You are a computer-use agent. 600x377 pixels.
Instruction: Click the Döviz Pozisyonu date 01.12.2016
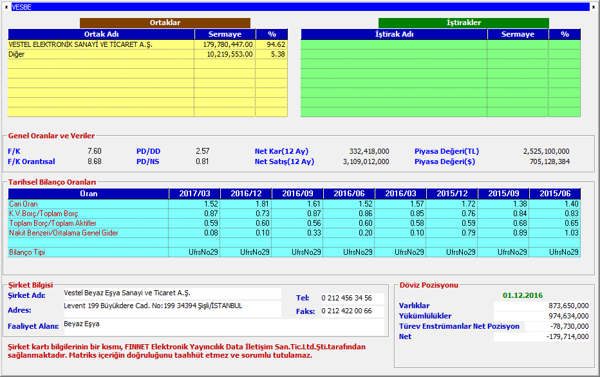(x=523, y=295)
